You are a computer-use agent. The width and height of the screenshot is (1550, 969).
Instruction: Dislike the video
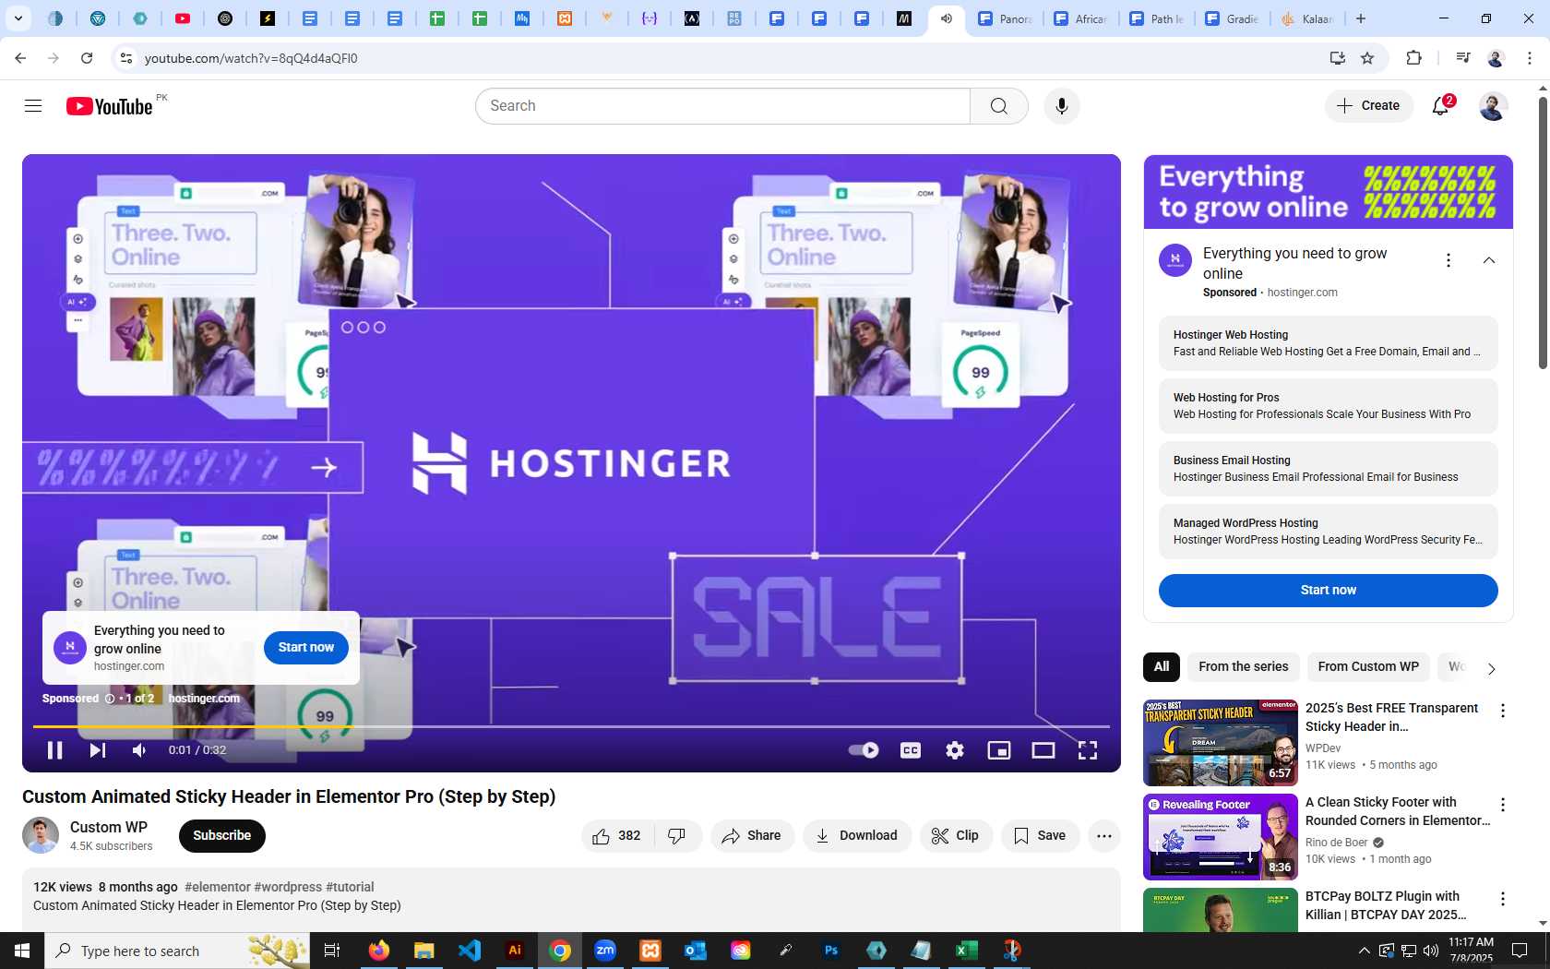[677, 836]
